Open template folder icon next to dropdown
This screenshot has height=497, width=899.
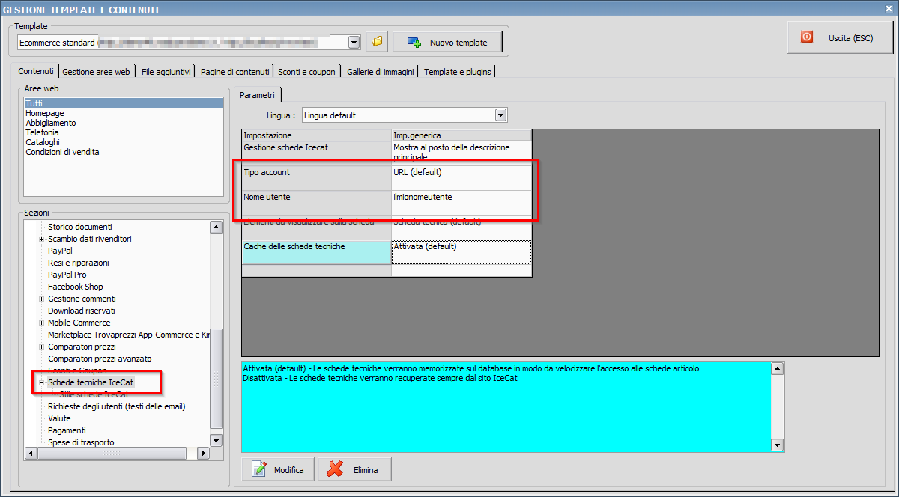tap(377, 42)
